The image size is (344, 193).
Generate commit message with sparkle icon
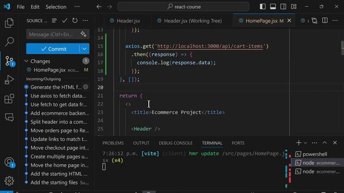tap(83, 34)
